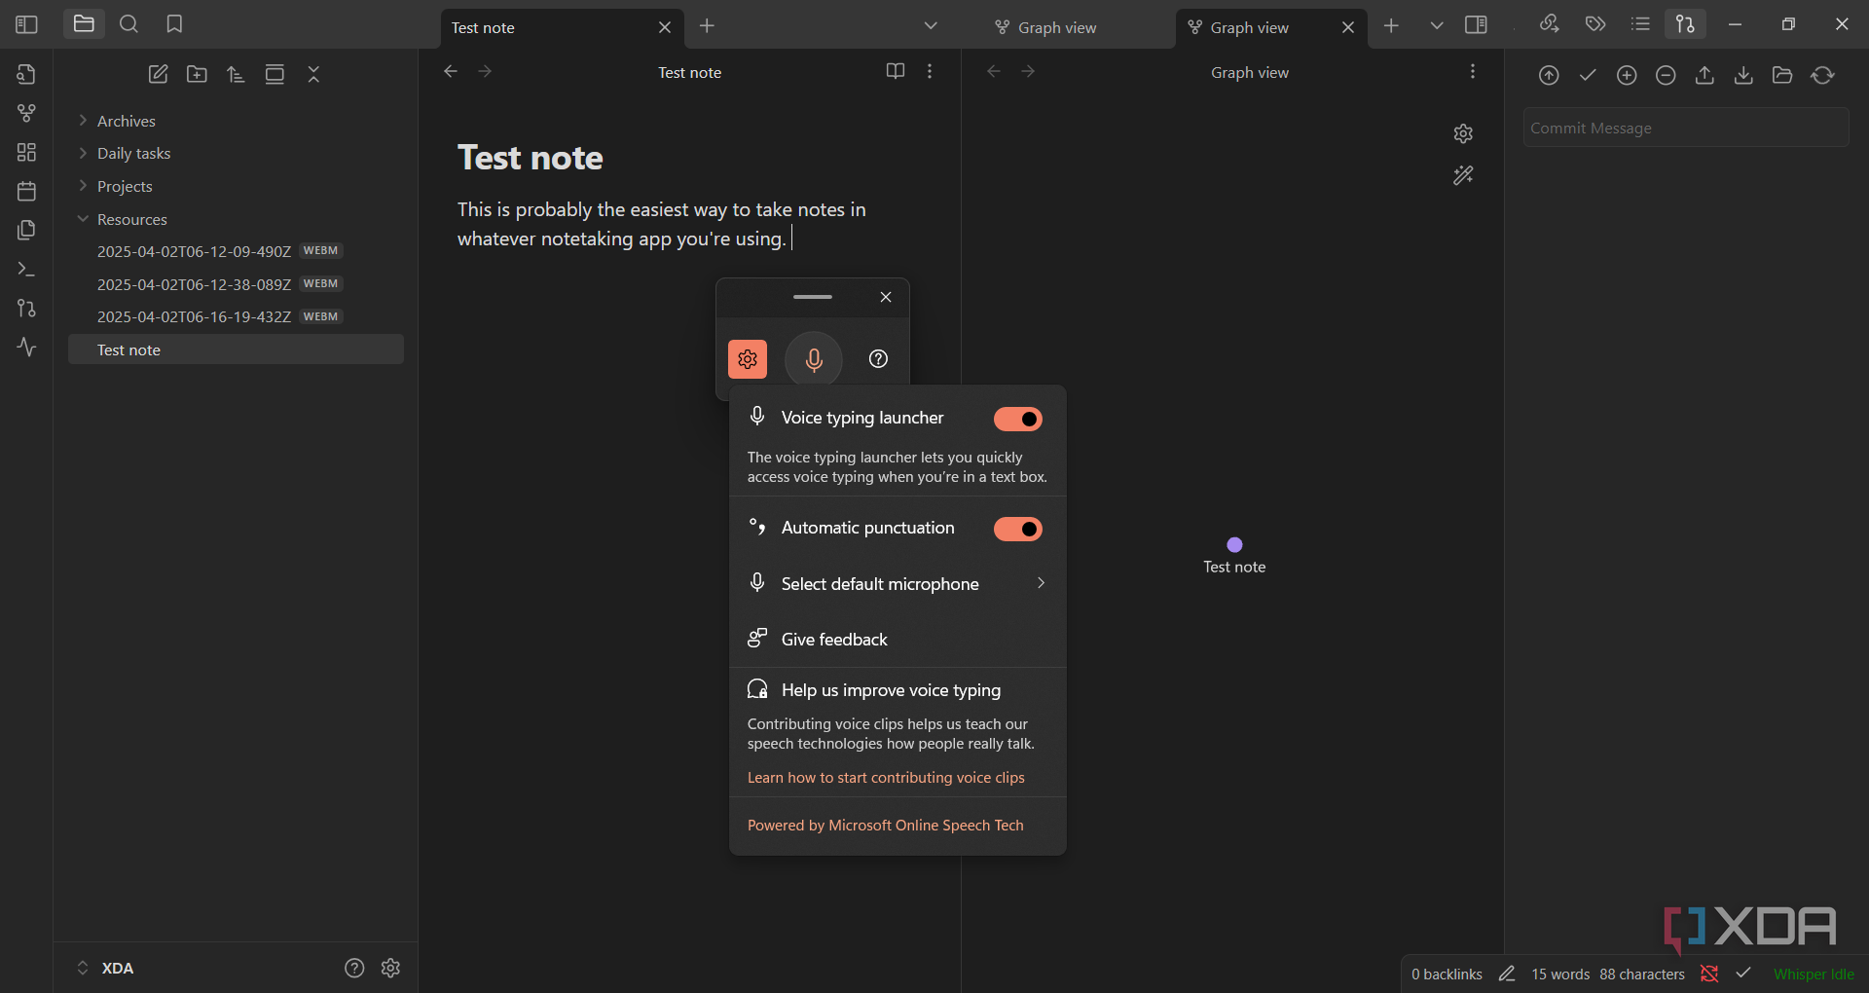
Task: Click the Git push upload icon
Action: click(x=1704, y=75)
